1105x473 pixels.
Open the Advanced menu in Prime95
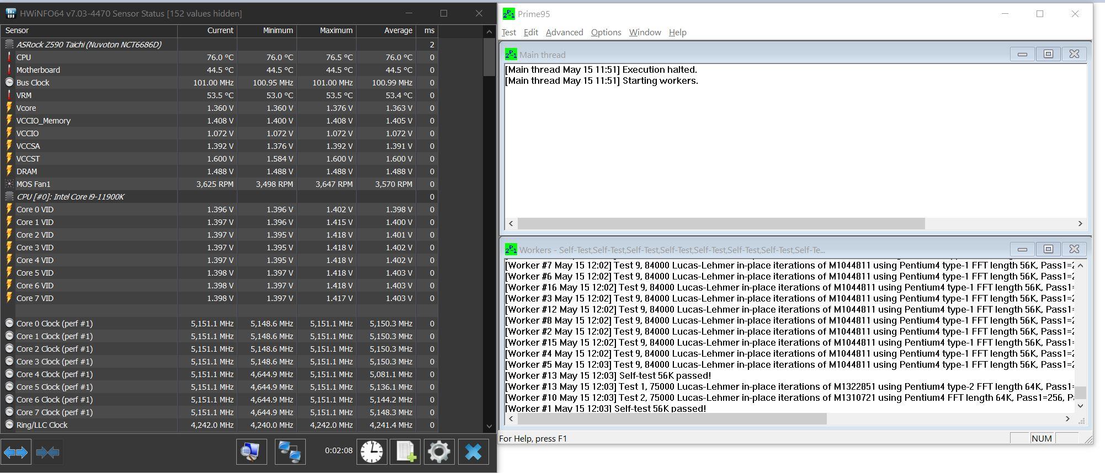point(565,33)
